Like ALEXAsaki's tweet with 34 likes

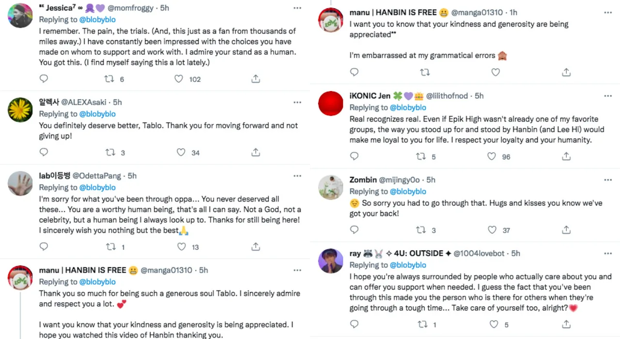click(181, 152)
